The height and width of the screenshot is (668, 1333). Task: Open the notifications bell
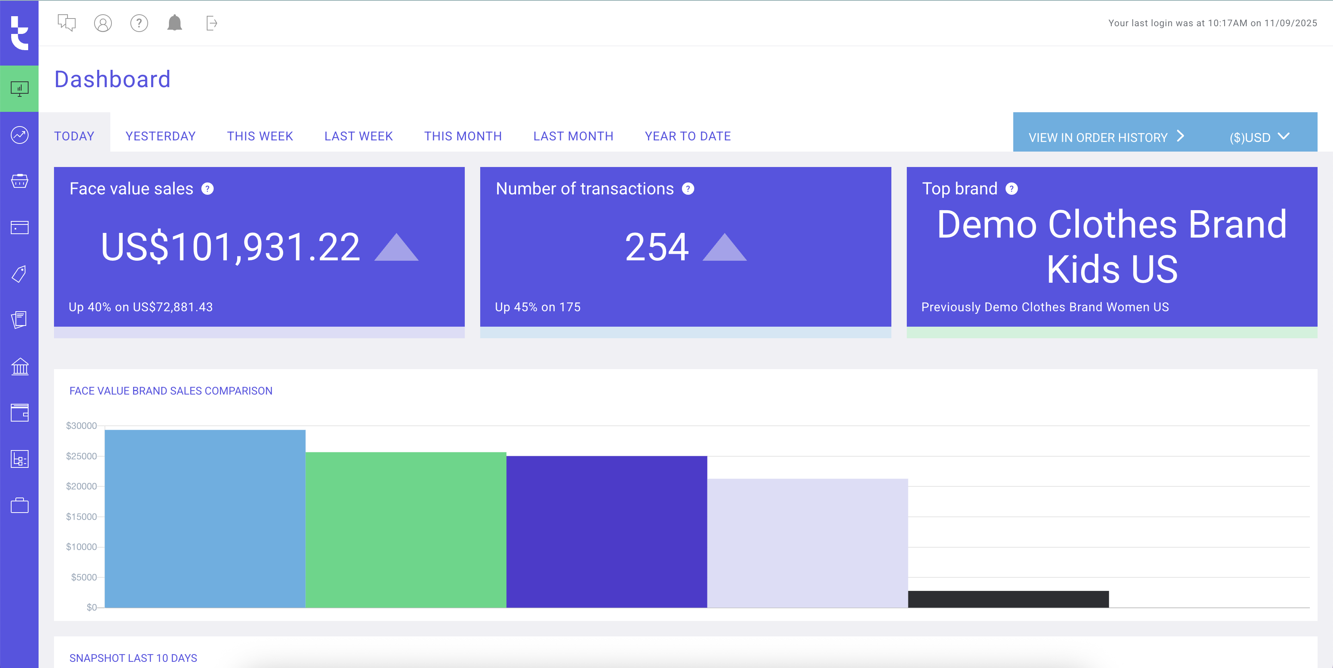click(x=175, y=23)
